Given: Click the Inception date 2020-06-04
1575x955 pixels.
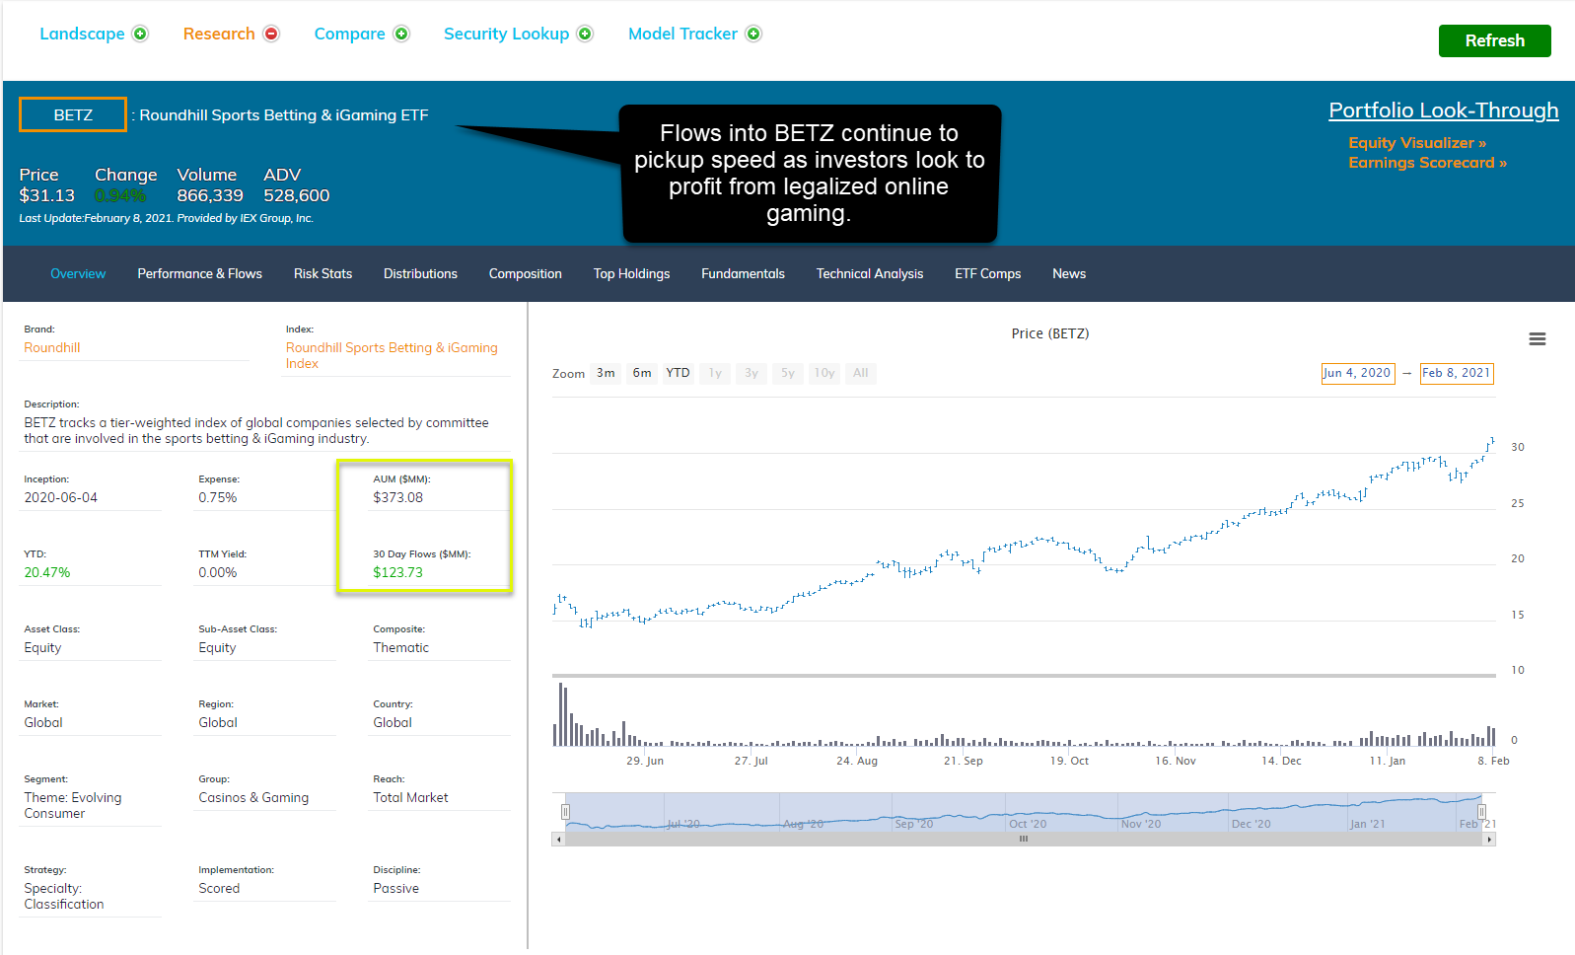Looking at the screenshot, I should pyautogui.click(x=61, y=498).
